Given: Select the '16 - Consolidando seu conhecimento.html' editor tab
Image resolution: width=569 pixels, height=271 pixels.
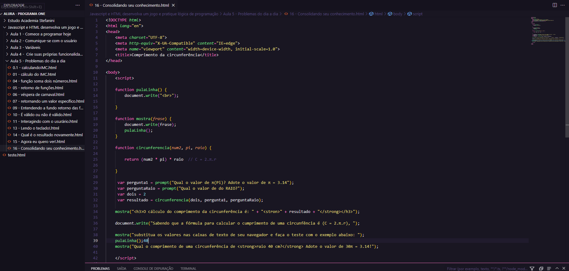Looking at the screenshot, I should pos(132,5).
